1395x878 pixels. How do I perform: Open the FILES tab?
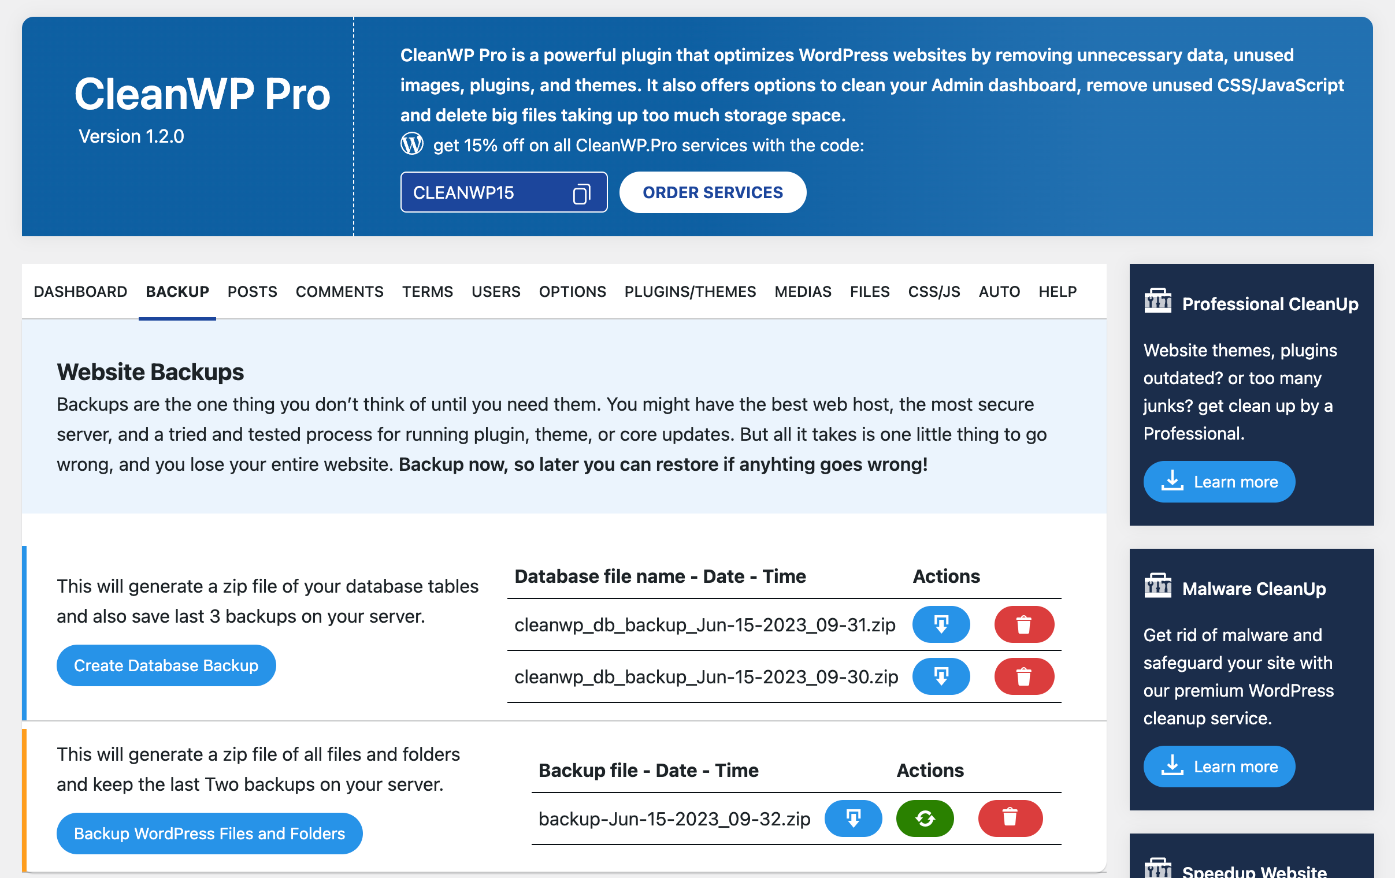pos(870,291)
